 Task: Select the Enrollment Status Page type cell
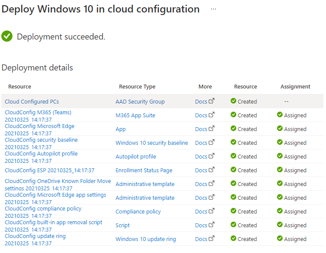pyautogui.click(x=144, y=170)
